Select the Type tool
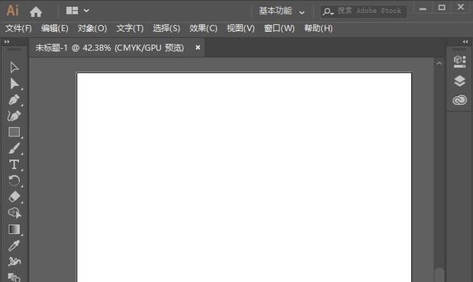The image size is (473, 282). click(14, 165)
